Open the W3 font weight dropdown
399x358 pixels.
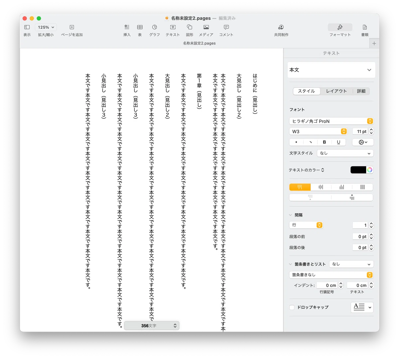click(318, 131)
